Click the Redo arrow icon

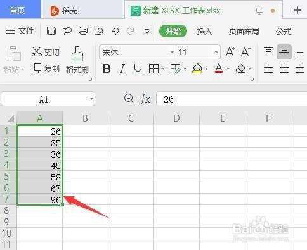[x=131, y=31]
